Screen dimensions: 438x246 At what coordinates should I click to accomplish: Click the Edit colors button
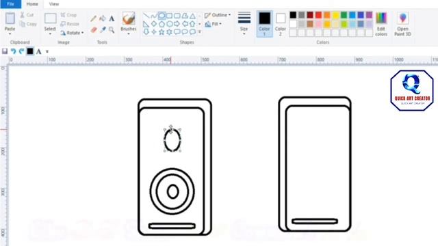coord(381,24)
